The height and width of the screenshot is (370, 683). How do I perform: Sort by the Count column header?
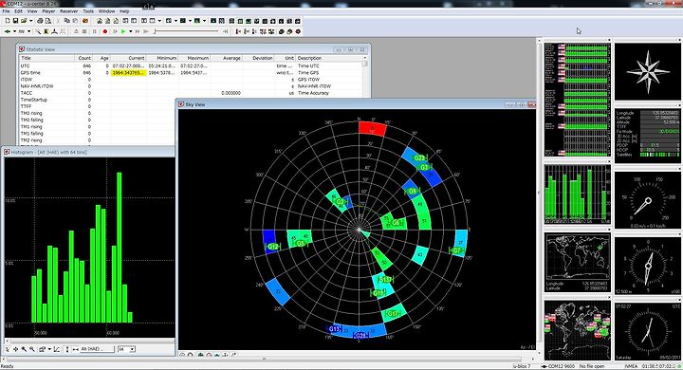(x=84, y=58)
